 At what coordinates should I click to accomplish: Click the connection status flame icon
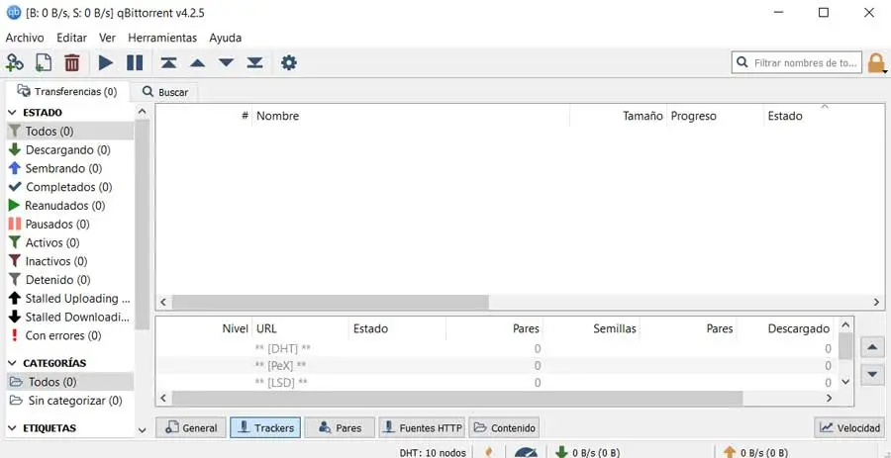488,452
